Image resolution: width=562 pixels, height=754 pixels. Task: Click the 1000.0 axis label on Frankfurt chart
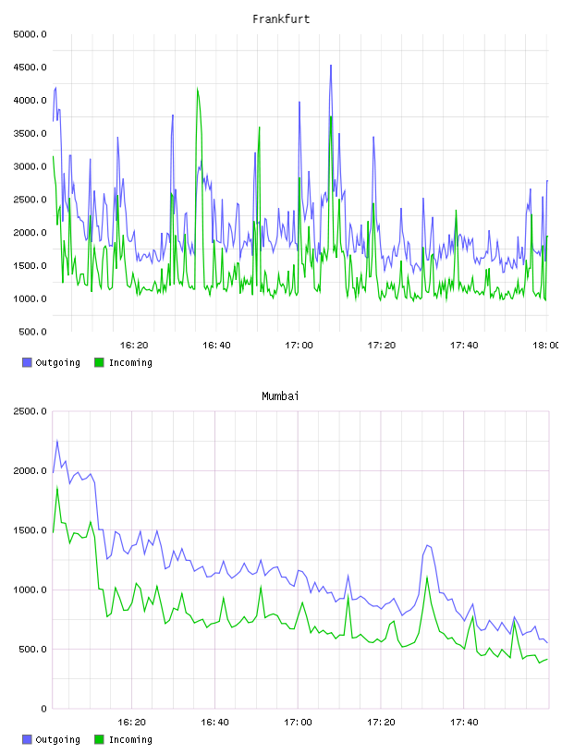(30, 299)
